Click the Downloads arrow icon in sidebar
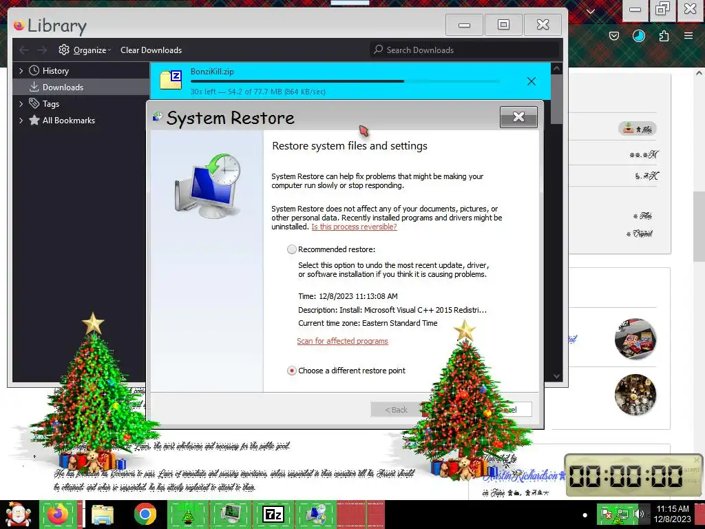705x529 pixels. [34, 86]
